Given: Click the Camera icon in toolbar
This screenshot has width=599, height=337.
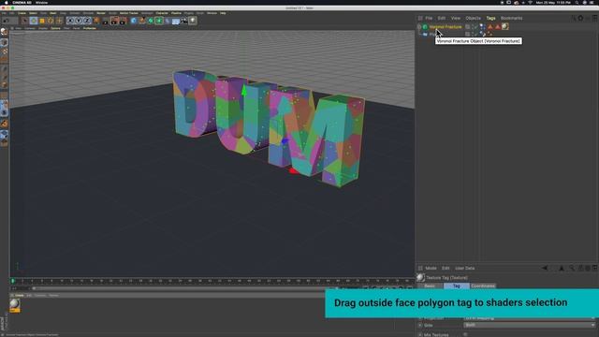Looking at the screenshot, I should coord(184,21).
